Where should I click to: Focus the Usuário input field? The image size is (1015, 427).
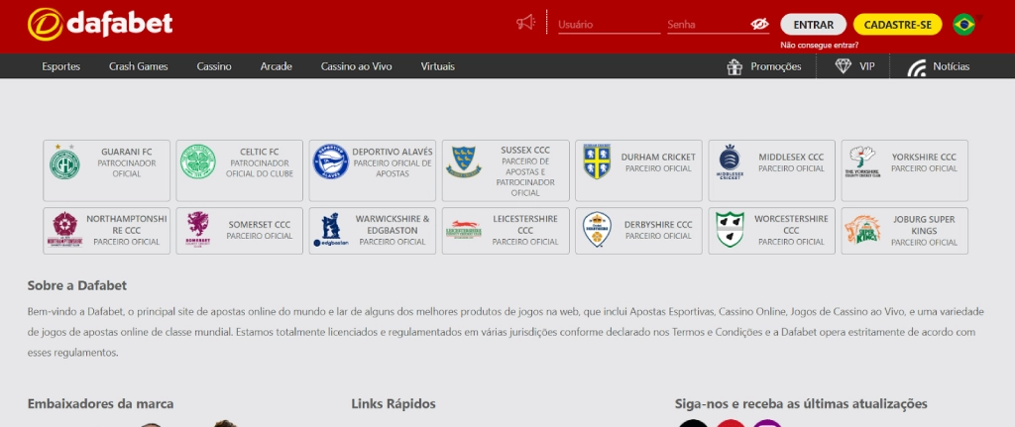[610, 25]
